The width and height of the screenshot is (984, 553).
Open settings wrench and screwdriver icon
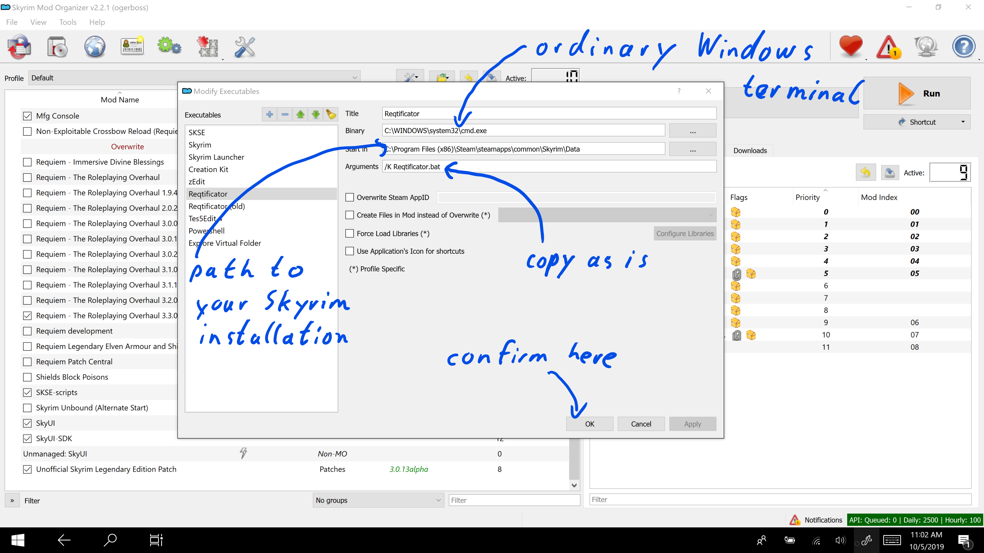(245, 47)
